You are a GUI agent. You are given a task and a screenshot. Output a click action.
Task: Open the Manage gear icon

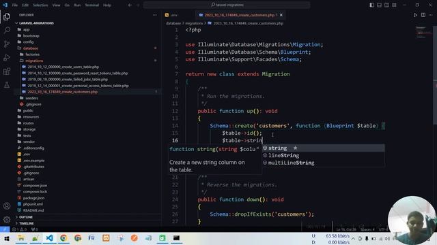click(7, 219)
